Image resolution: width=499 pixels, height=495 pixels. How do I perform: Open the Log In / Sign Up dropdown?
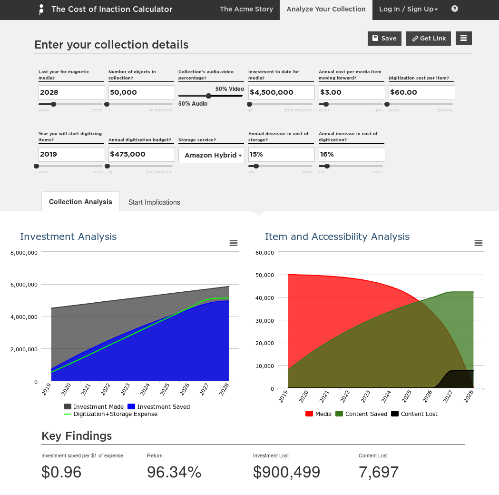(x=408, y=10)
